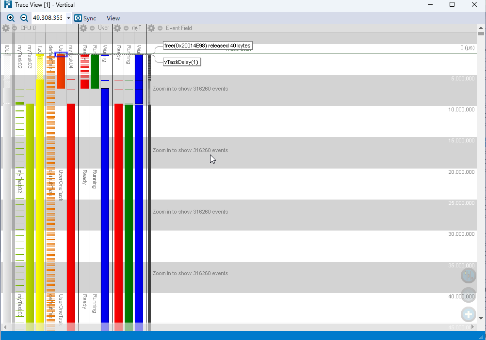Image resolution: width=486 pixels, height=340 pixels.
Task: Click the zoom out magnifier icon
Action: click(24, 18)
